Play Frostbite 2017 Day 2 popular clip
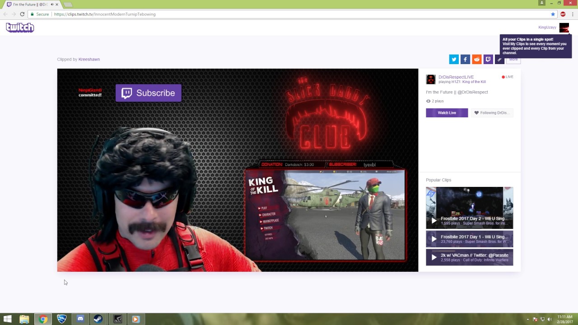Viewport: 578px width, 325px height. click(470, 208)
